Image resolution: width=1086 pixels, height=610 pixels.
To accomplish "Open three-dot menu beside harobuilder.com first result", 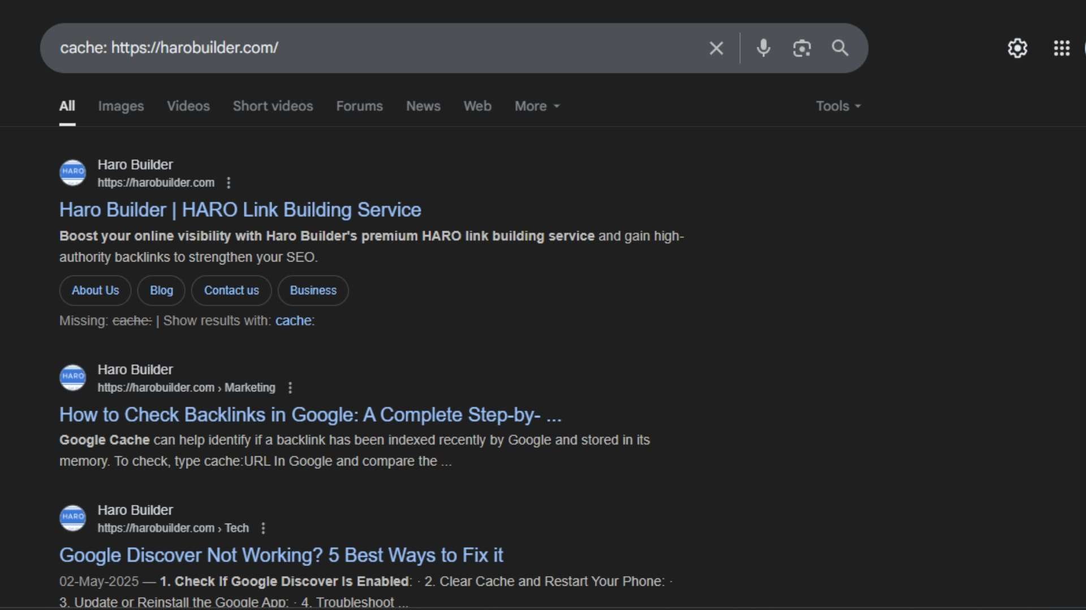I will pyautogui.click(x=229, y=183).
